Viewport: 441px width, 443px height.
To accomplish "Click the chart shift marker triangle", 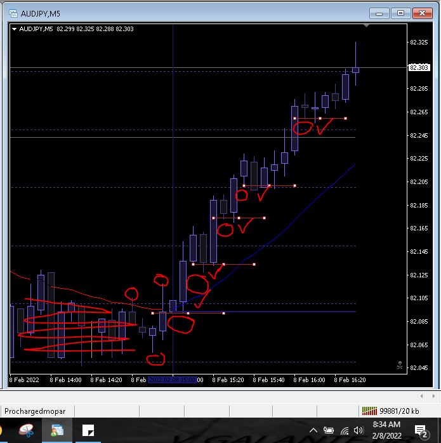I will (x=366, y=26).
